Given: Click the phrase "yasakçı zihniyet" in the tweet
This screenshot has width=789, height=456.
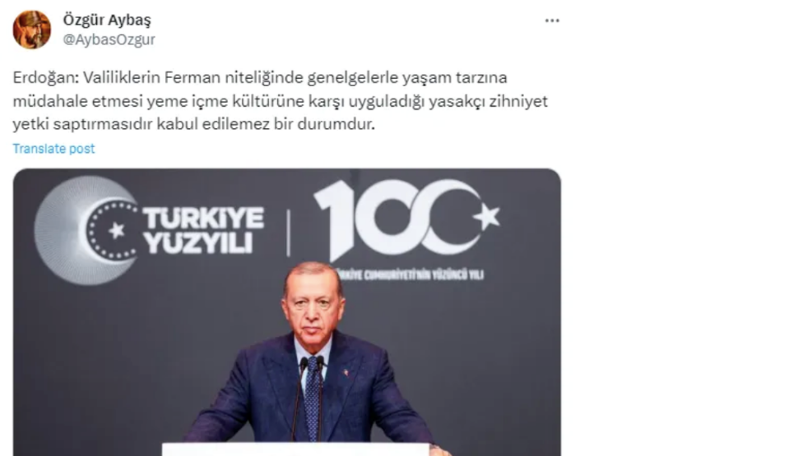Looking at the screenshot, I should tap(483, 101).
